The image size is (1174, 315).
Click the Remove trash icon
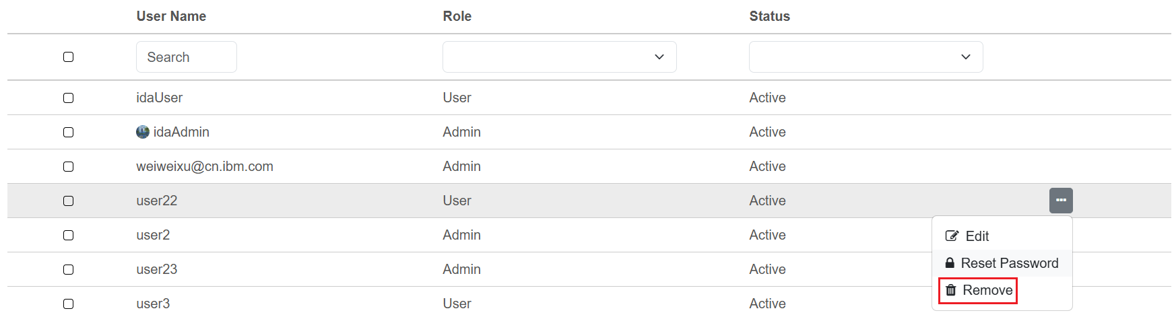[951, 290]
